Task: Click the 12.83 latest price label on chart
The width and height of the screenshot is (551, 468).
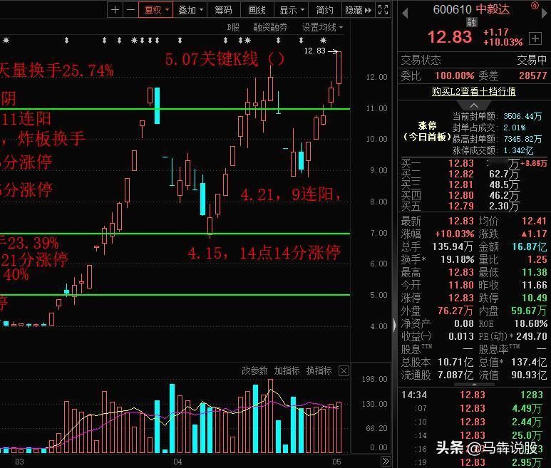Action: click(x=315, y=51)
